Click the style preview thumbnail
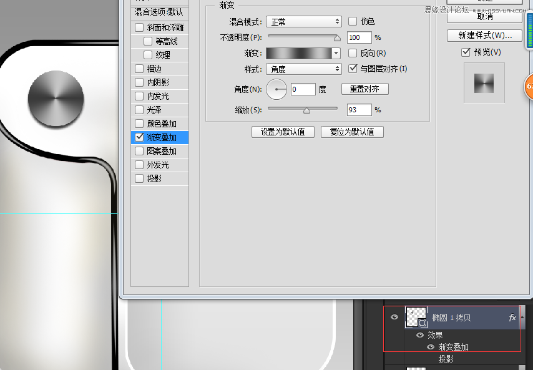The height and width of the screenshot is (370, 533). click(484, 83)
